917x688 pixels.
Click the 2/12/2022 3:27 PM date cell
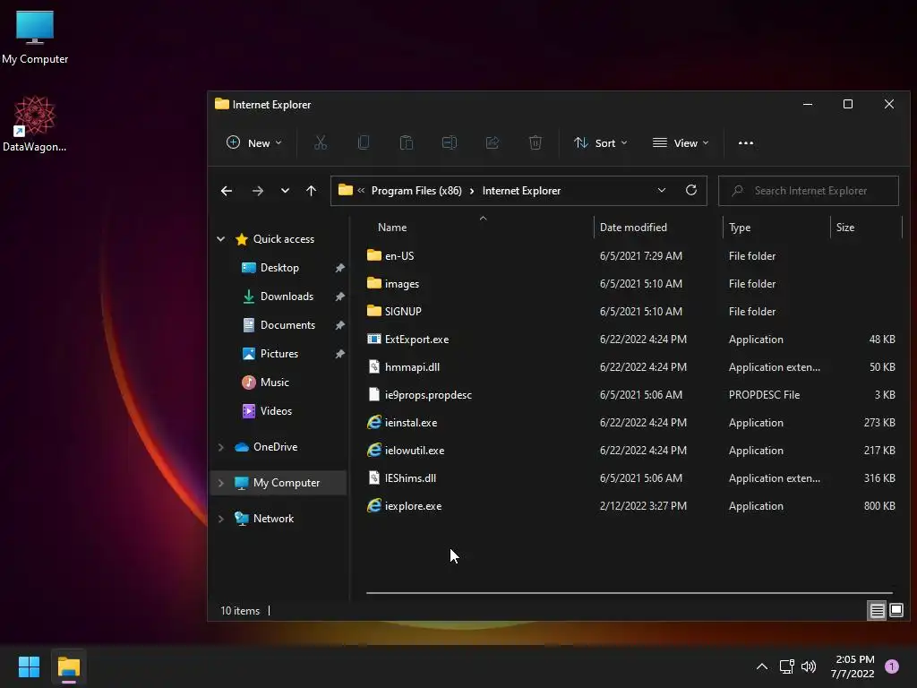coord(643,506)
